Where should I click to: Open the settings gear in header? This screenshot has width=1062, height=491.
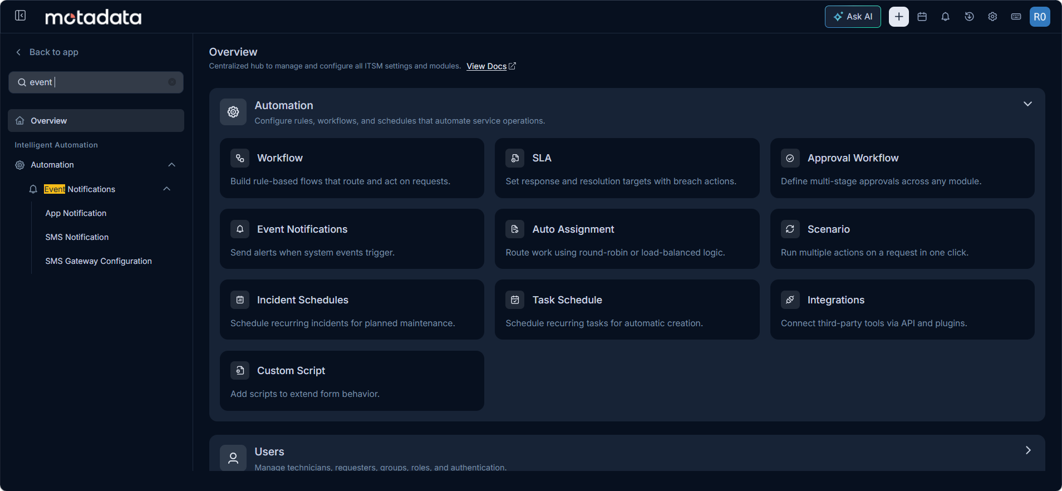point(992,17)
